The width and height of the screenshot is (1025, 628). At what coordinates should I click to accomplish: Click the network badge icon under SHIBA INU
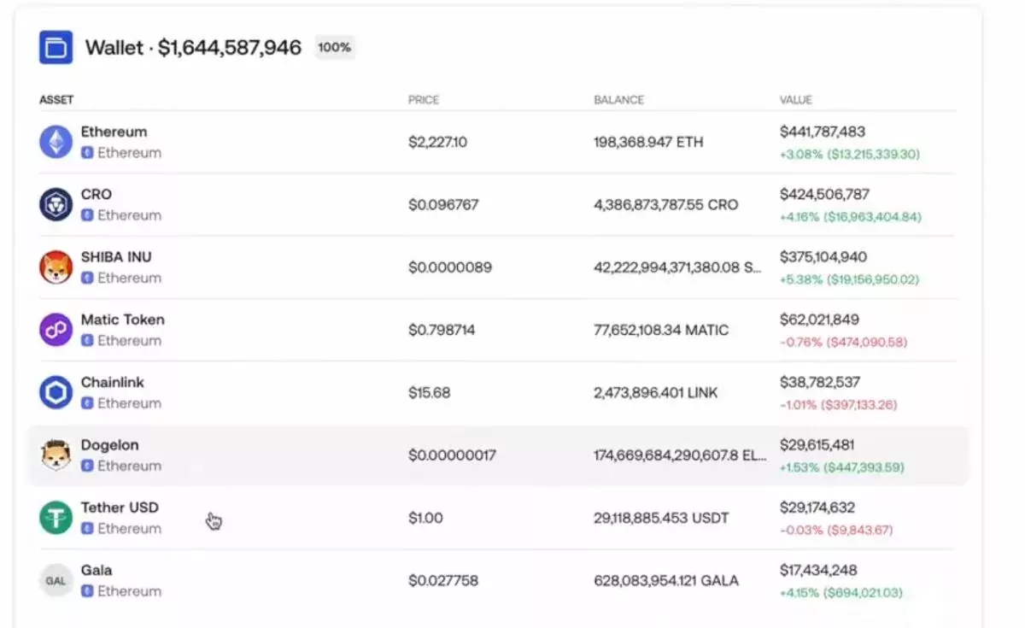point(87,278)
